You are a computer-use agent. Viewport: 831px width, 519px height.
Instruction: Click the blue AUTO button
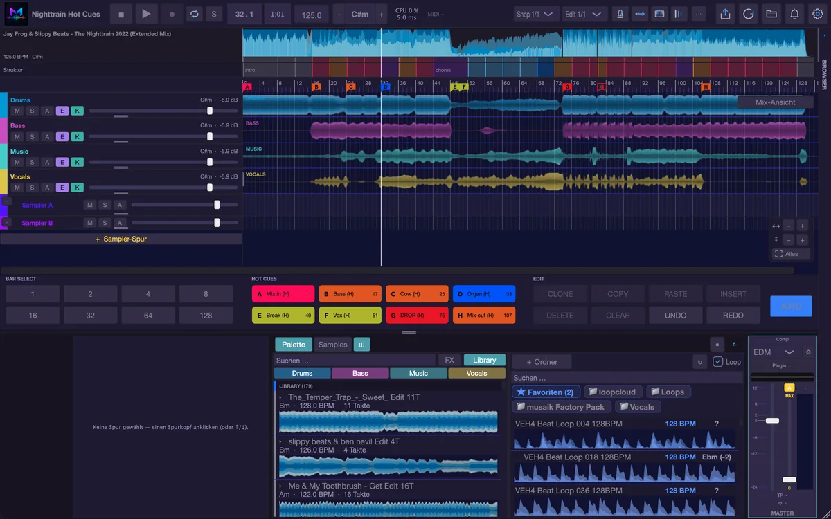[x=791, y=306]
